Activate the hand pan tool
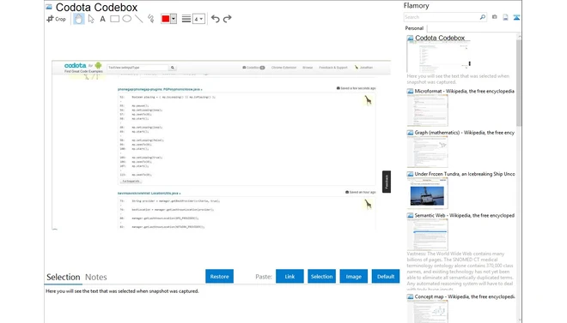Screen dimensions: 567x323 [78, 19]
